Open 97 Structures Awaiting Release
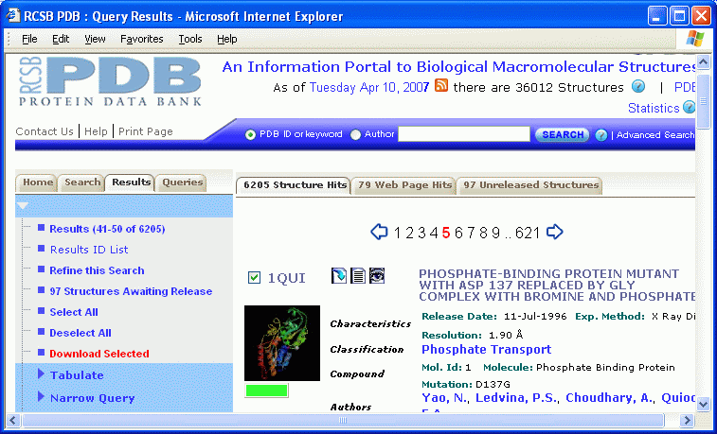 131,291
